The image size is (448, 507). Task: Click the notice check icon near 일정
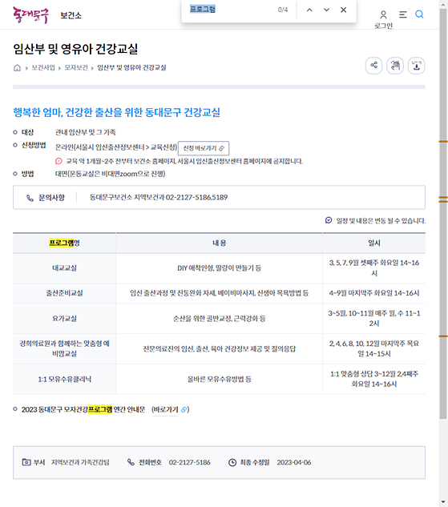(x=329, y=220)
